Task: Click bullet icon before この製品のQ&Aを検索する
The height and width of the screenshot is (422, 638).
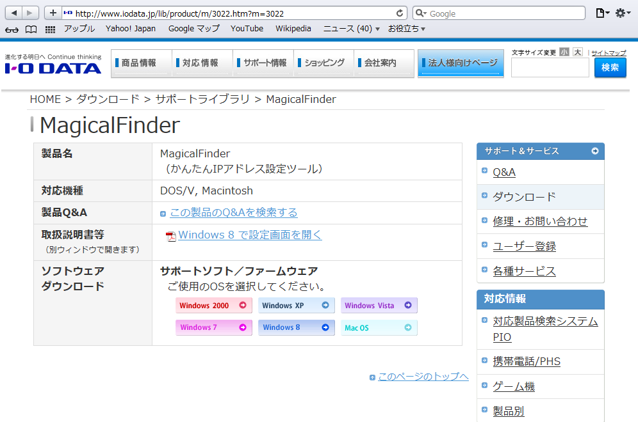Action: (163, 214)
